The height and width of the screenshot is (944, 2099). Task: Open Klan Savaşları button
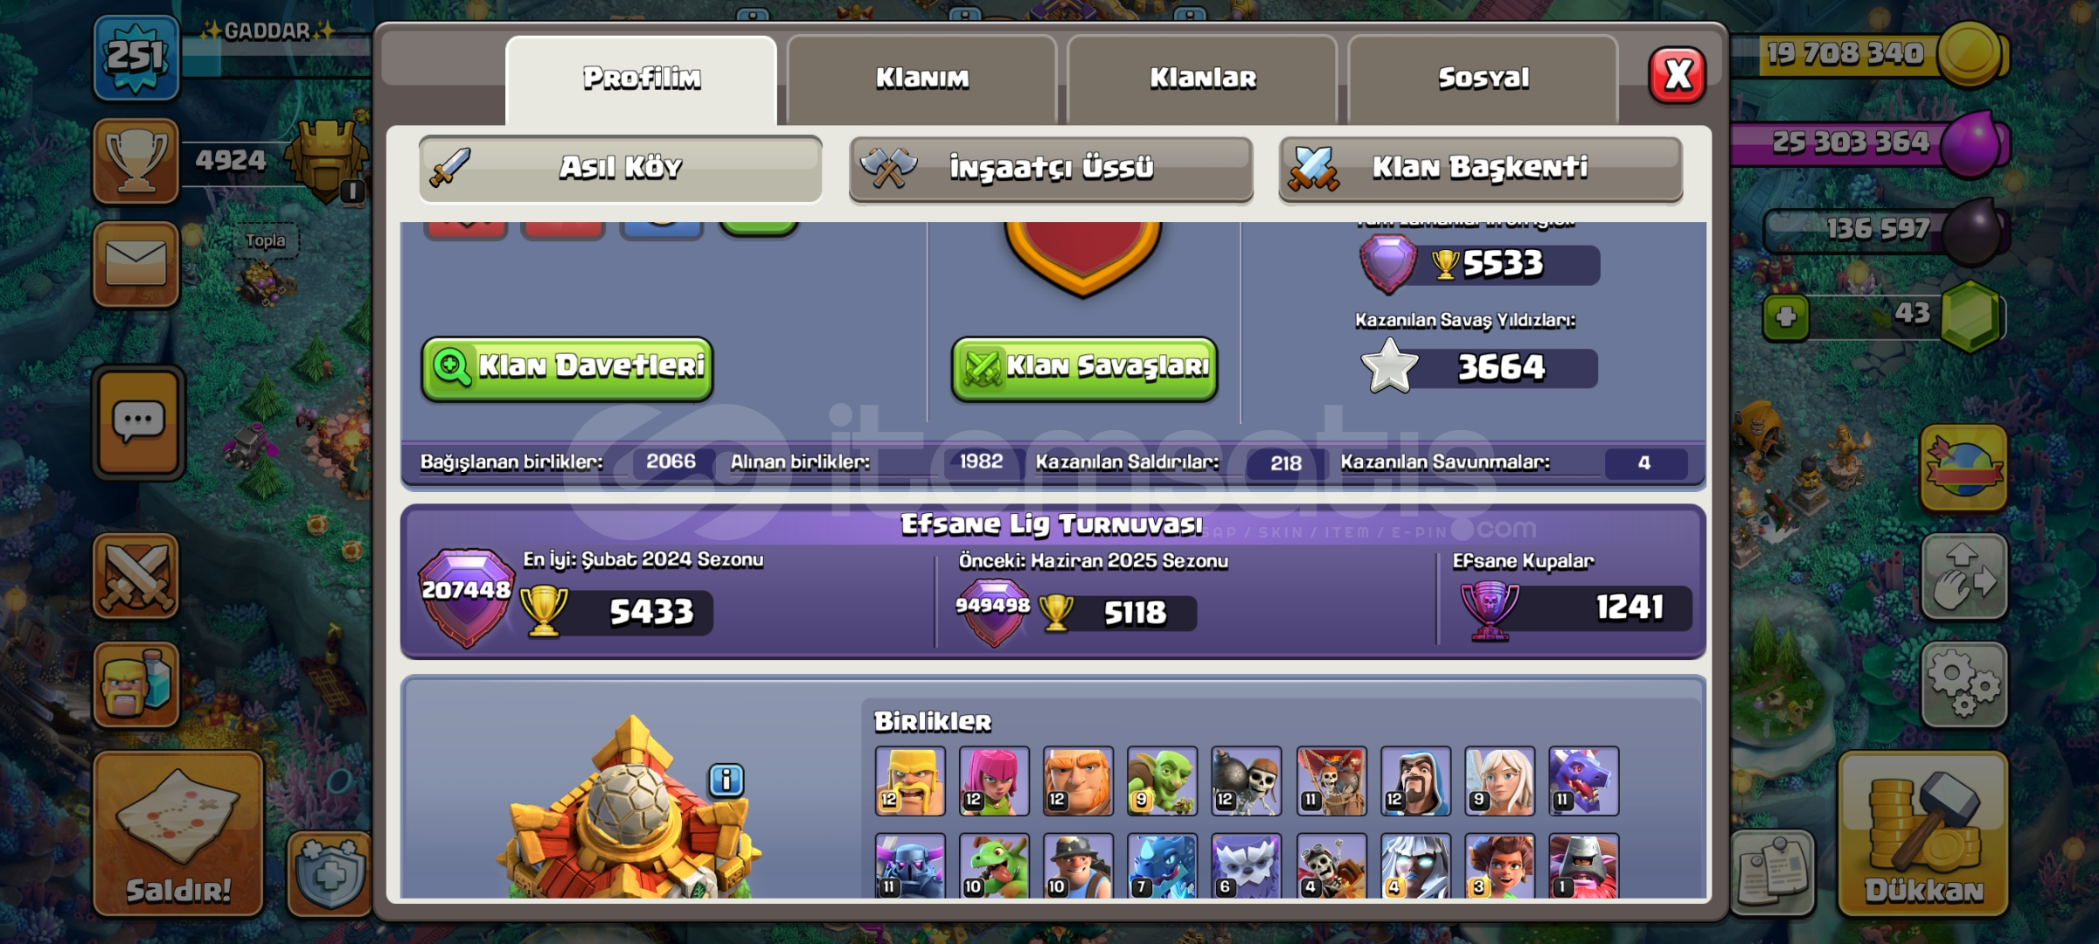tap(1084, 369)
